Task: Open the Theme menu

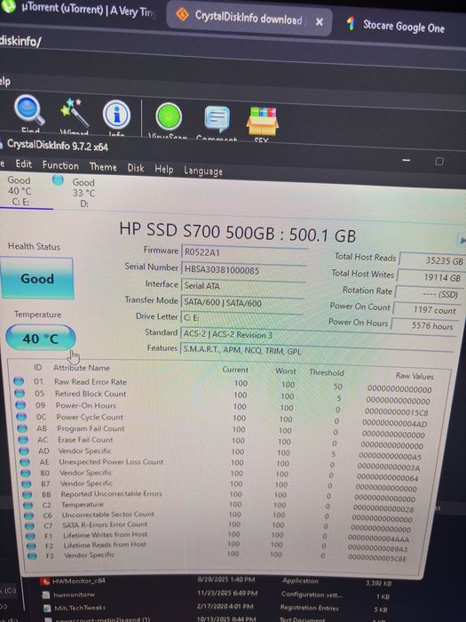Action: 103,167
